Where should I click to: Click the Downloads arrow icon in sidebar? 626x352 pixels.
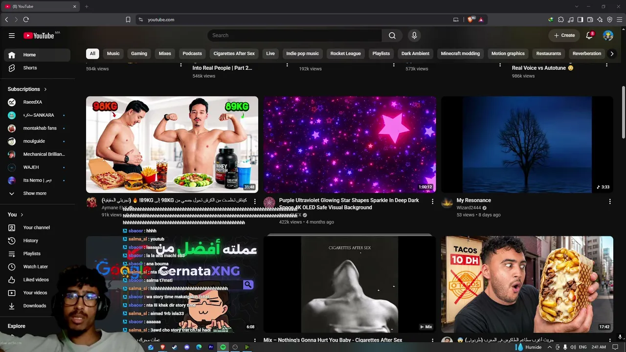pos(12,306)
